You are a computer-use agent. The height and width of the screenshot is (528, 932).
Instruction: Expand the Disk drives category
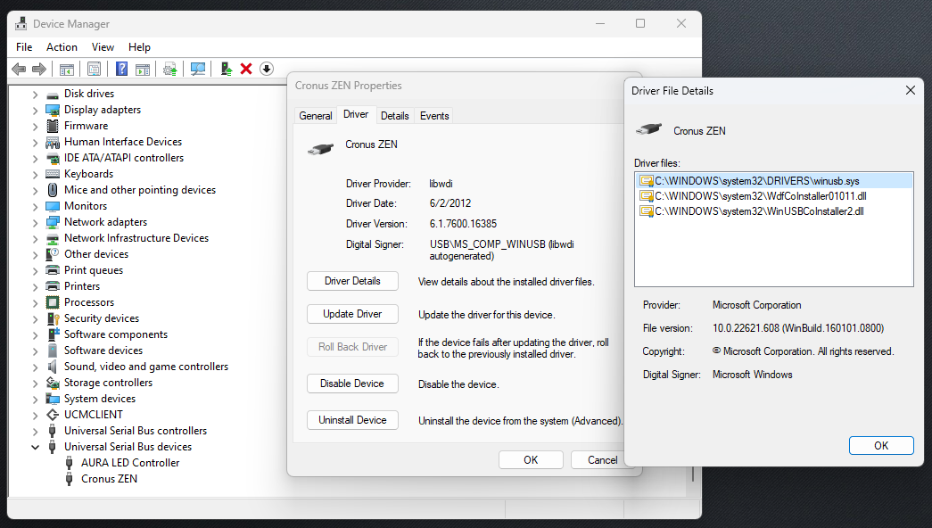click(36, 94)
